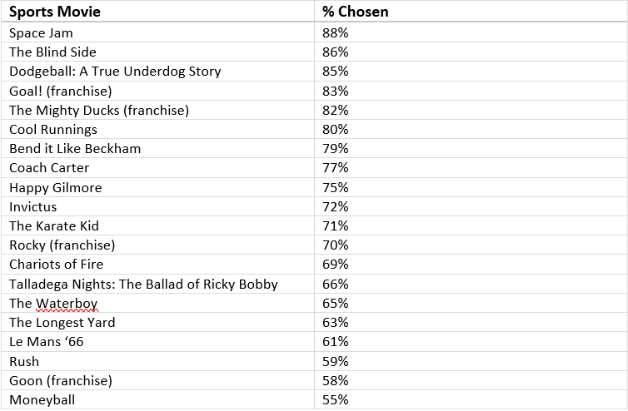Select the 75% cell beside Happy Gilmore
628x411 pixels.
tap(471, 187)
